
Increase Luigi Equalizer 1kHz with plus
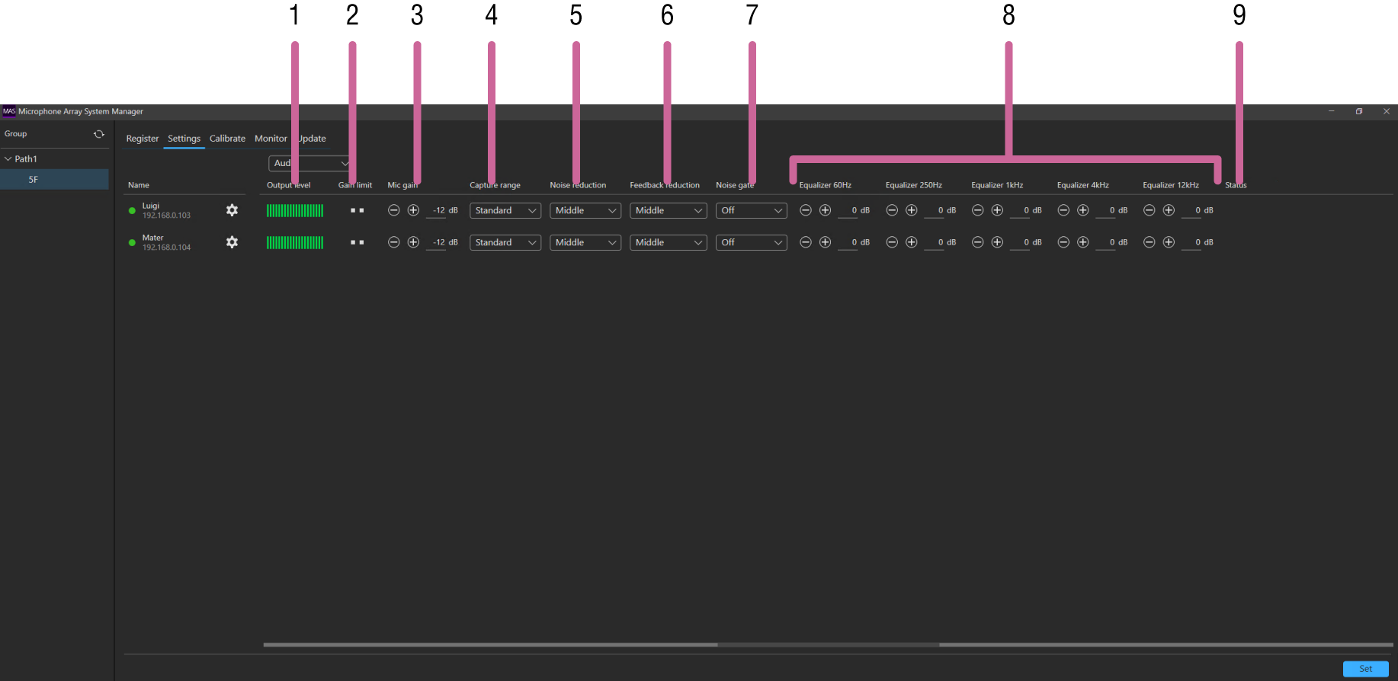click(x=997, y=210)
